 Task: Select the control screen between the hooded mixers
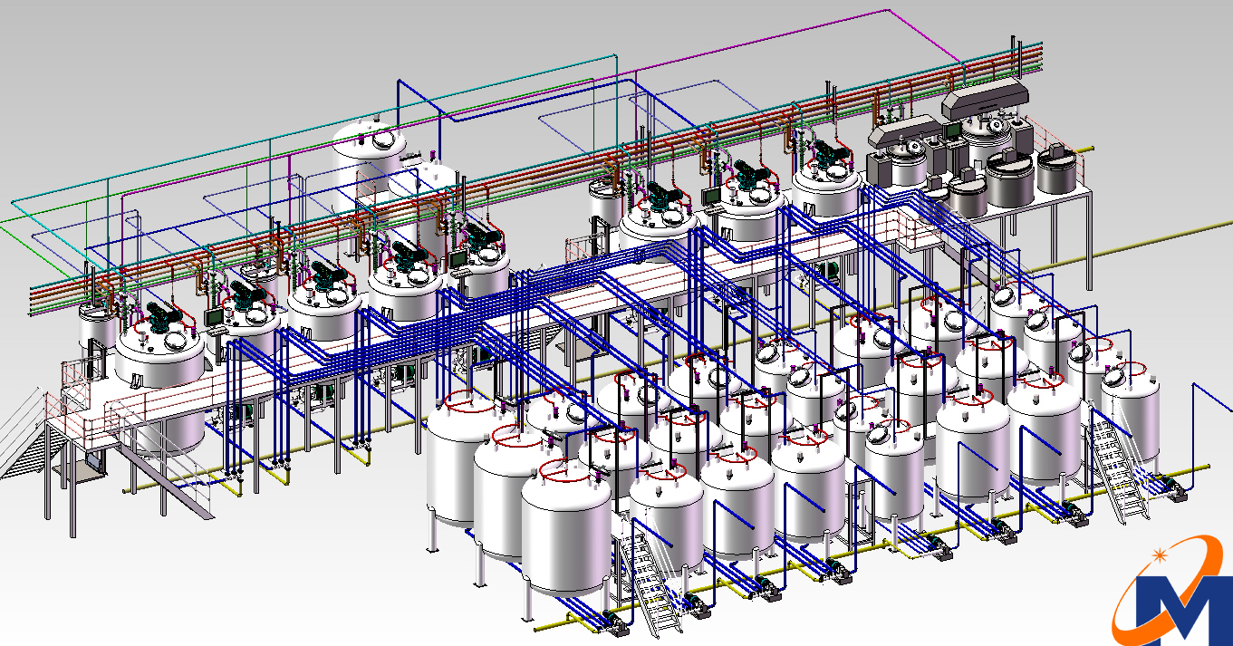[x=952, y=131]
